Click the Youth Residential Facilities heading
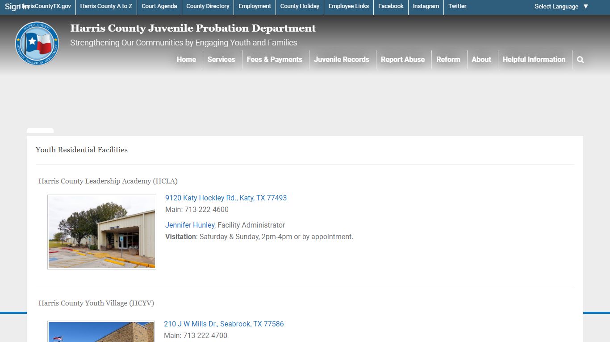Viewport: 610px width, 342px height. pyautogui.click(x=82, y=150)
